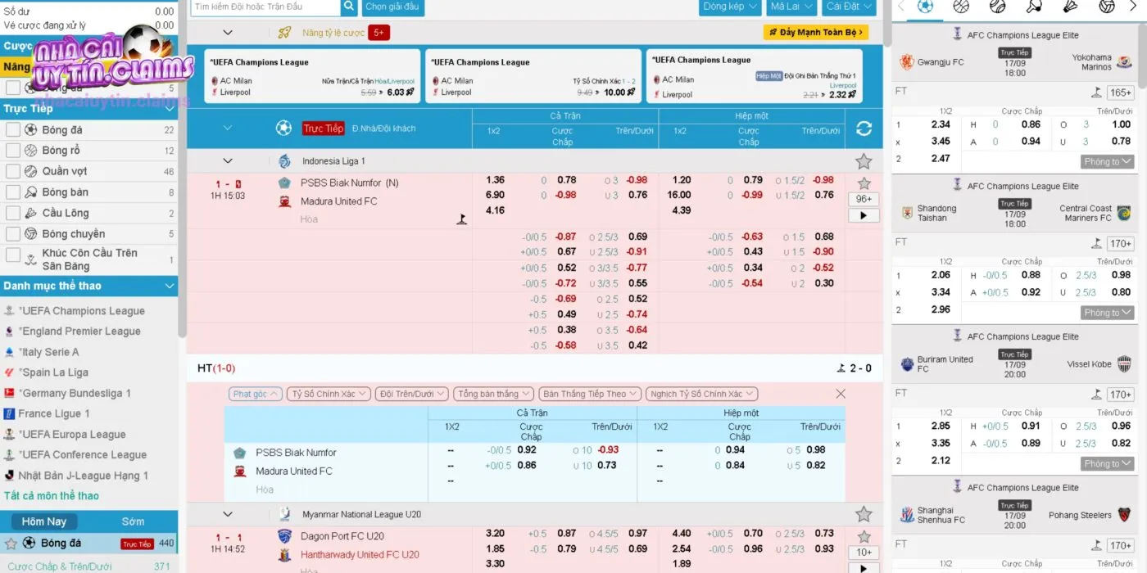Select the table tennis paddle icon
The height and width of the screenshot is (573, 1147).
1034,7
